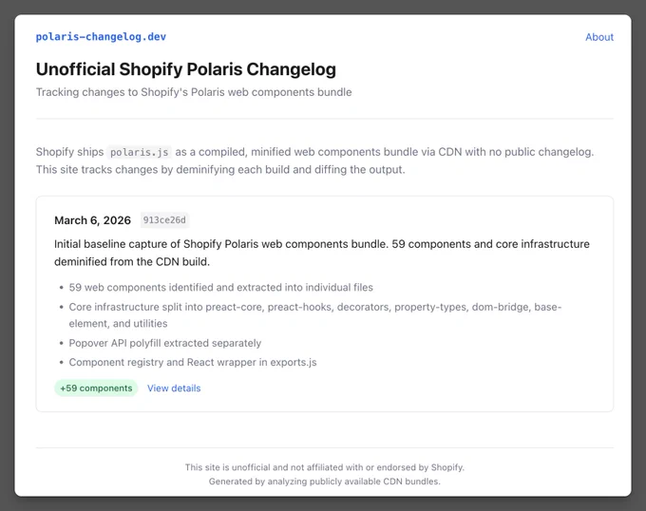Go to the About page
This screenshot has width=646, height=511.
[599, 37]
